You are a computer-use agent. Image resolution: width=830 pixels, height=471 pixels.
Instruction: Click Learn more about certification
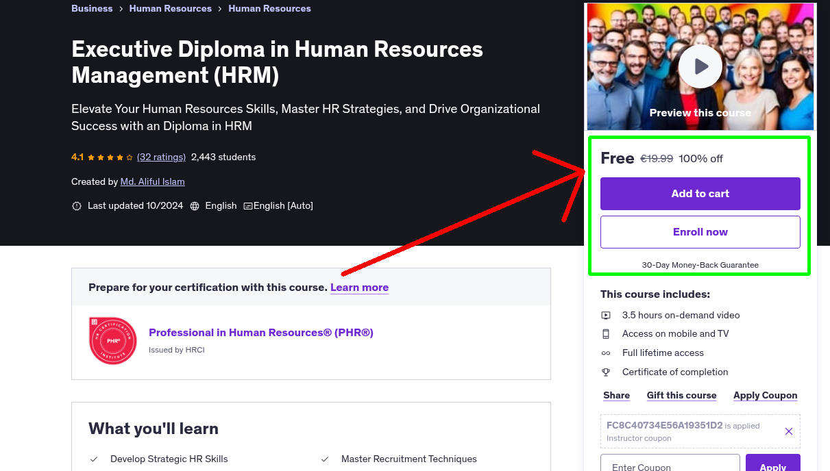tap(359, 288)
